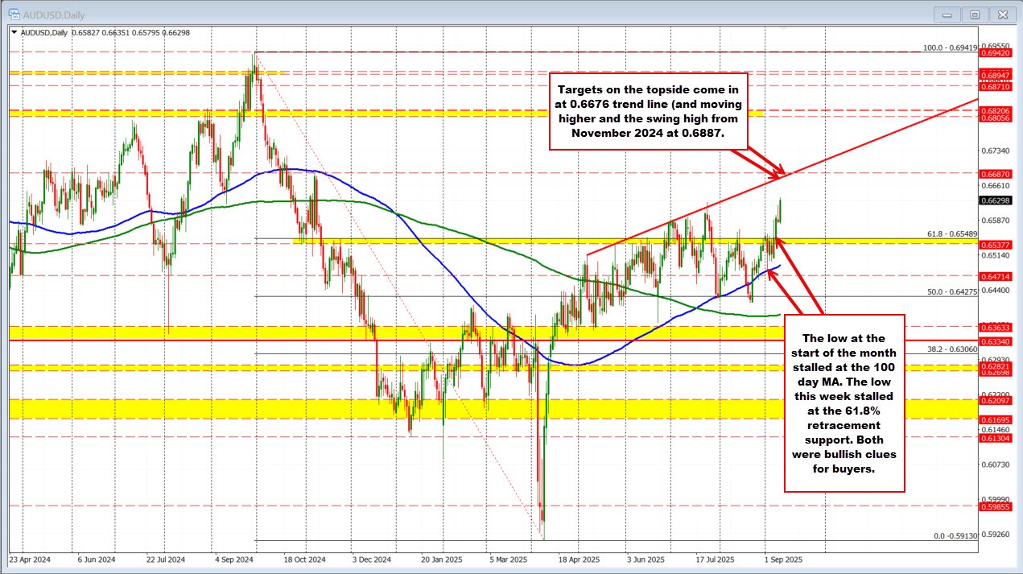This screenshot has height=574, width=1023.
Task: Click the red 0.64714 price tag
Action: [995, 275]
